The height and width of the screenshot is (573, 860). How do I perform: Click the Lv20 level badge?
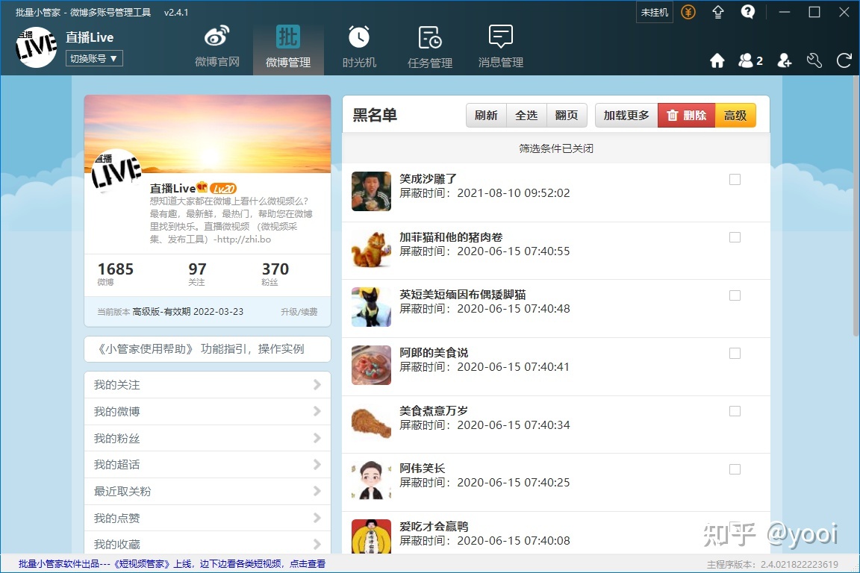point(223,189)
